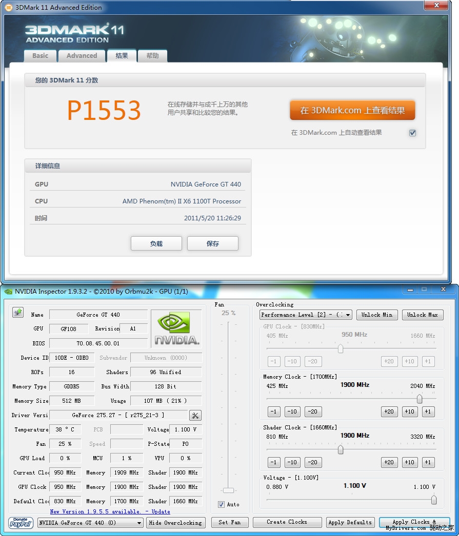Viewport: 459px width, 536px height.
Task: Open the 帮助 tab
Action: coord(152,56)
